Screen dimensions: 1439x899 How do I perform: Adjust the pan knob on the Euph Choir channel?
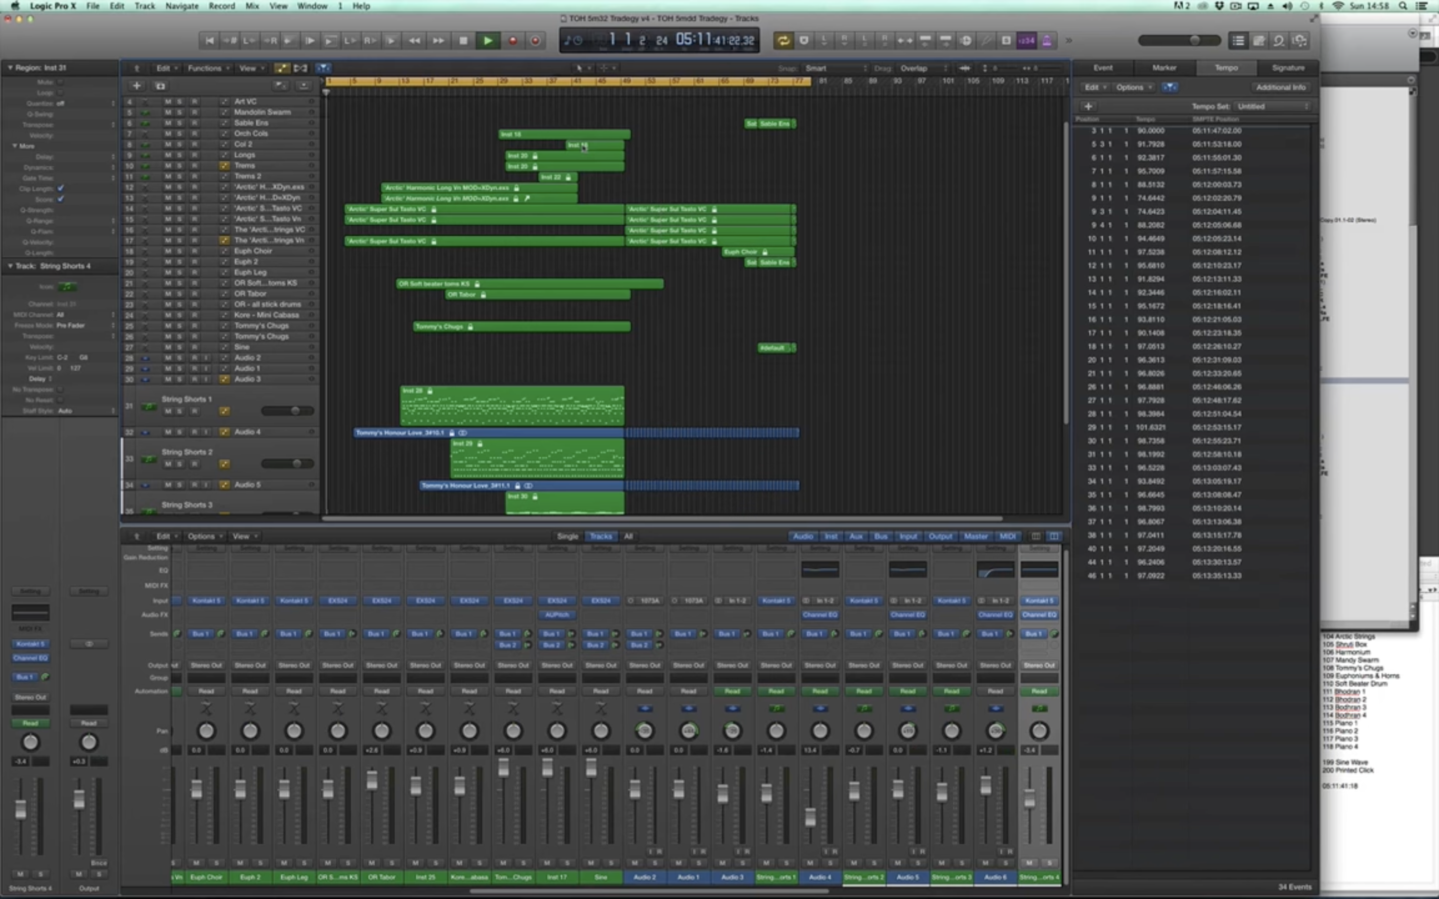point(205,730)
